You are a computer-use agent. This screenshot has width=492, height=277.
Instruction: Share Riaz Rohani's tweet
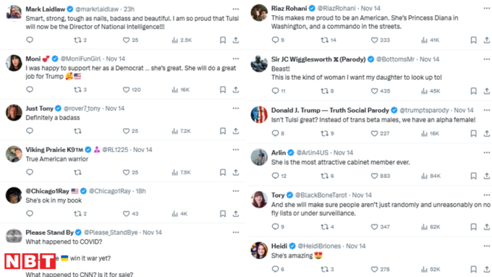pyautogui.click(x=486, y=40)
